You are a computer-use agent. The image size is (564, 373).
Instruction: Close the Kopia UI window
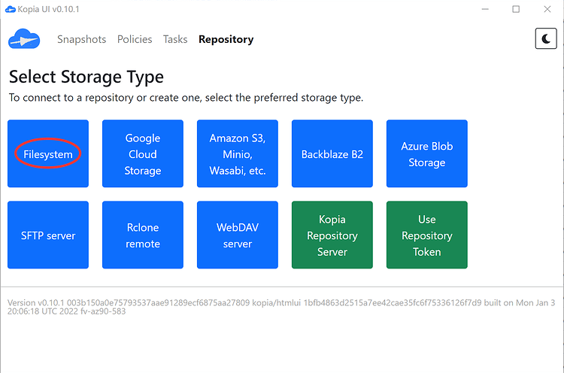coord(550,9)
